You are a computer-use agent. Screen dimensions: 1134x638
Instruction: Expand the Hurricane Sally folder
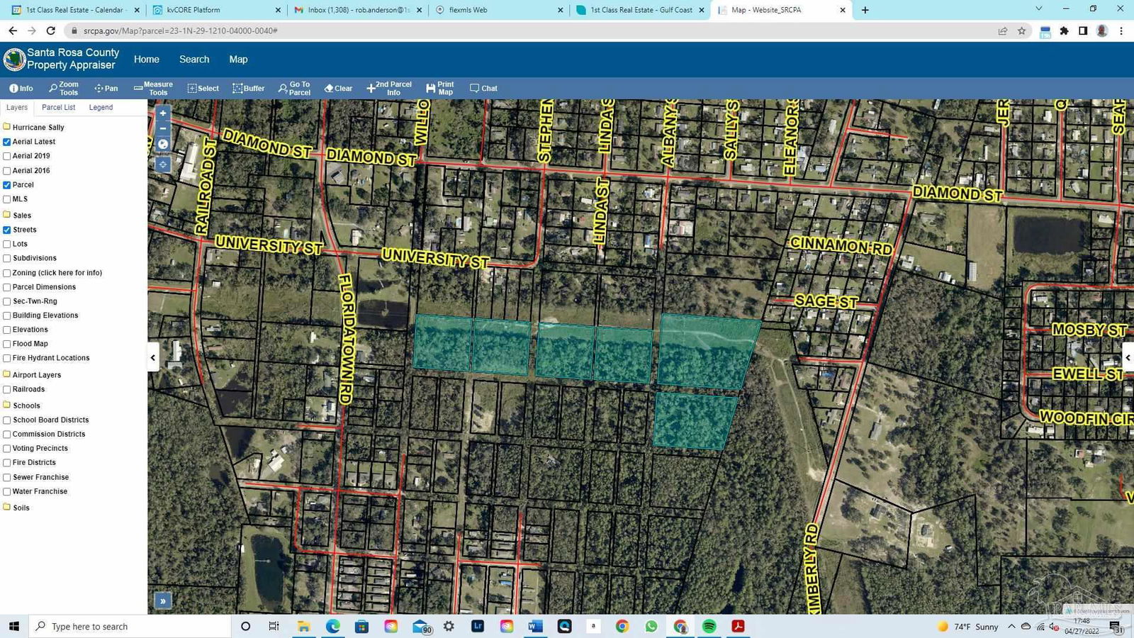(7, 127)
